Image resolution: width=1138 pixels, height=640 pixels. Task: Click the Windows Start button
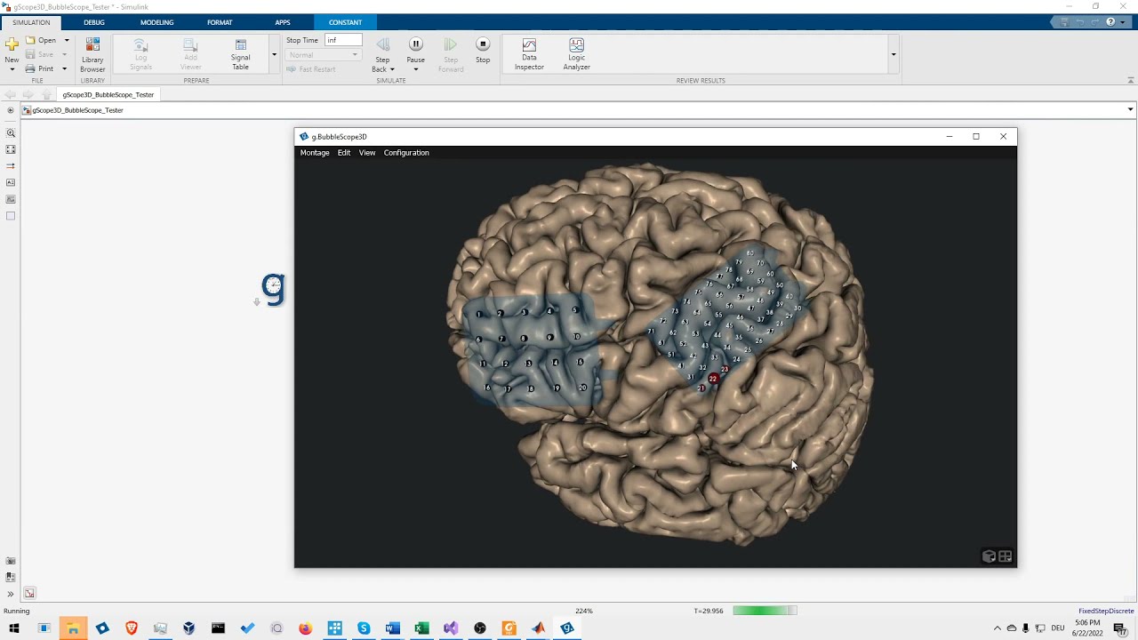click(x=14, y=628)
